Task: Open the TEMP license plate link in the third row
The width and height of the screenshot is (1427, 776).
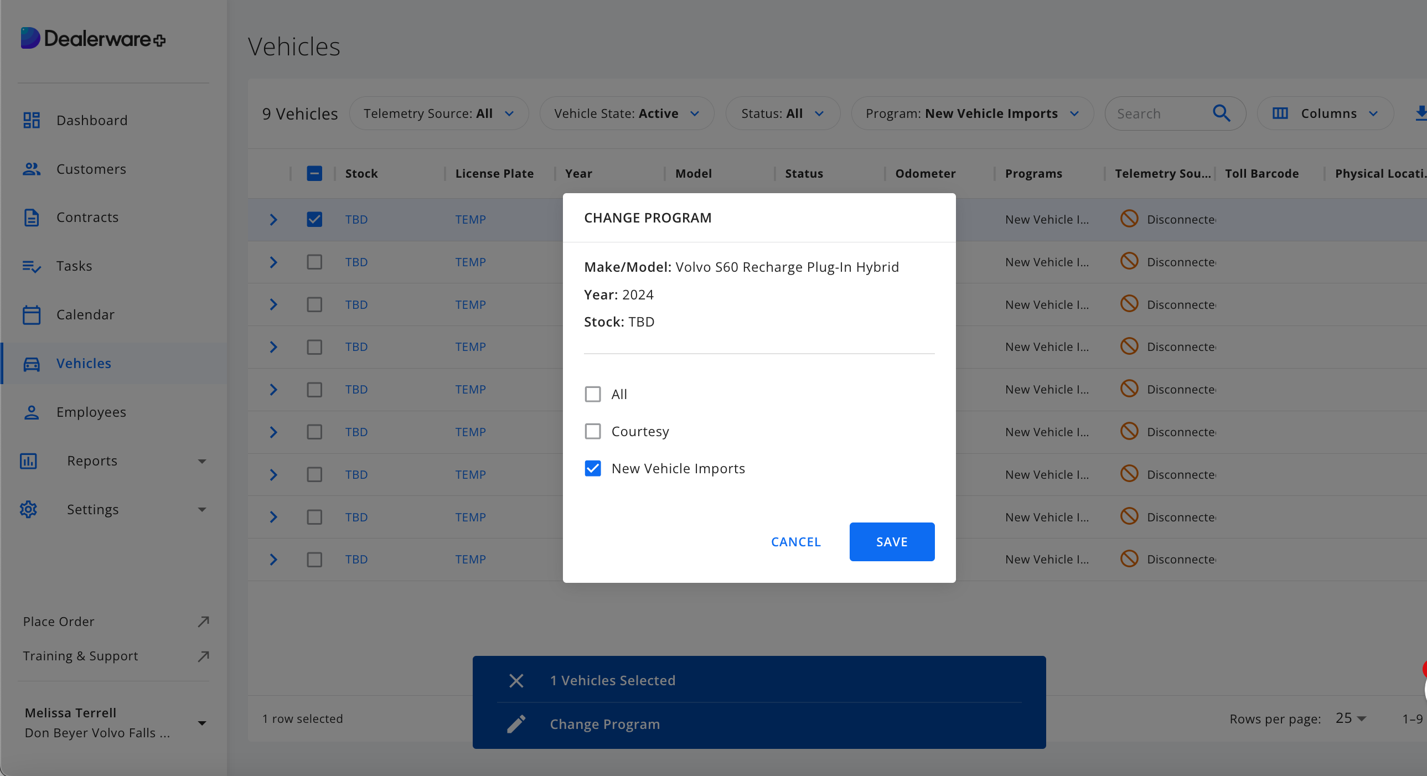Action: (x=471, y=304)
